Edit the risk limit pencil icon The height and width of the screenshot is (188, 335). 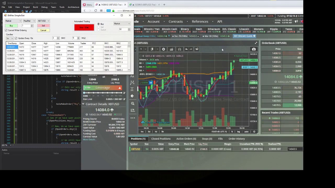pyautogui.click(x=124, y=99)
